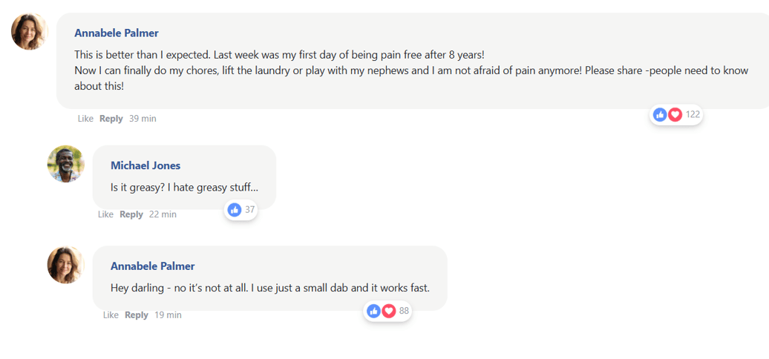Screen dimensions: 769x359
Task: Visit the Michael Jones profile name link
Action: tap(145, 165)
